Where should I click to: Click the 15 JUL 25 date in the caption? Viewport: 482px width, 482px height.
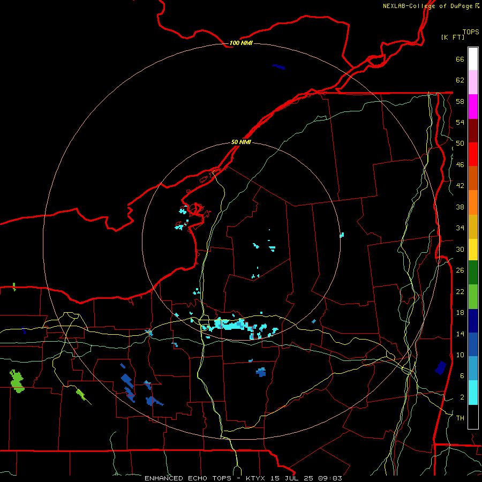click(292, 478)
